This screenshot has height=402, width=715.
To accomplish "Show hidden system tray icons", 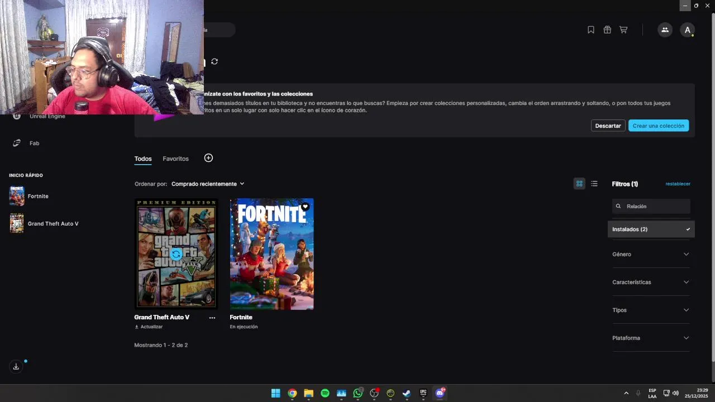I will tap(626, 393).
